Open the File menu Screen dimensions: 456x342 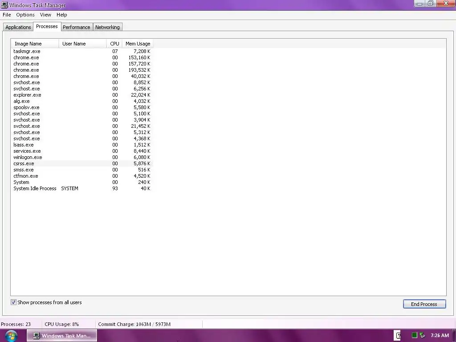(7, 15)
